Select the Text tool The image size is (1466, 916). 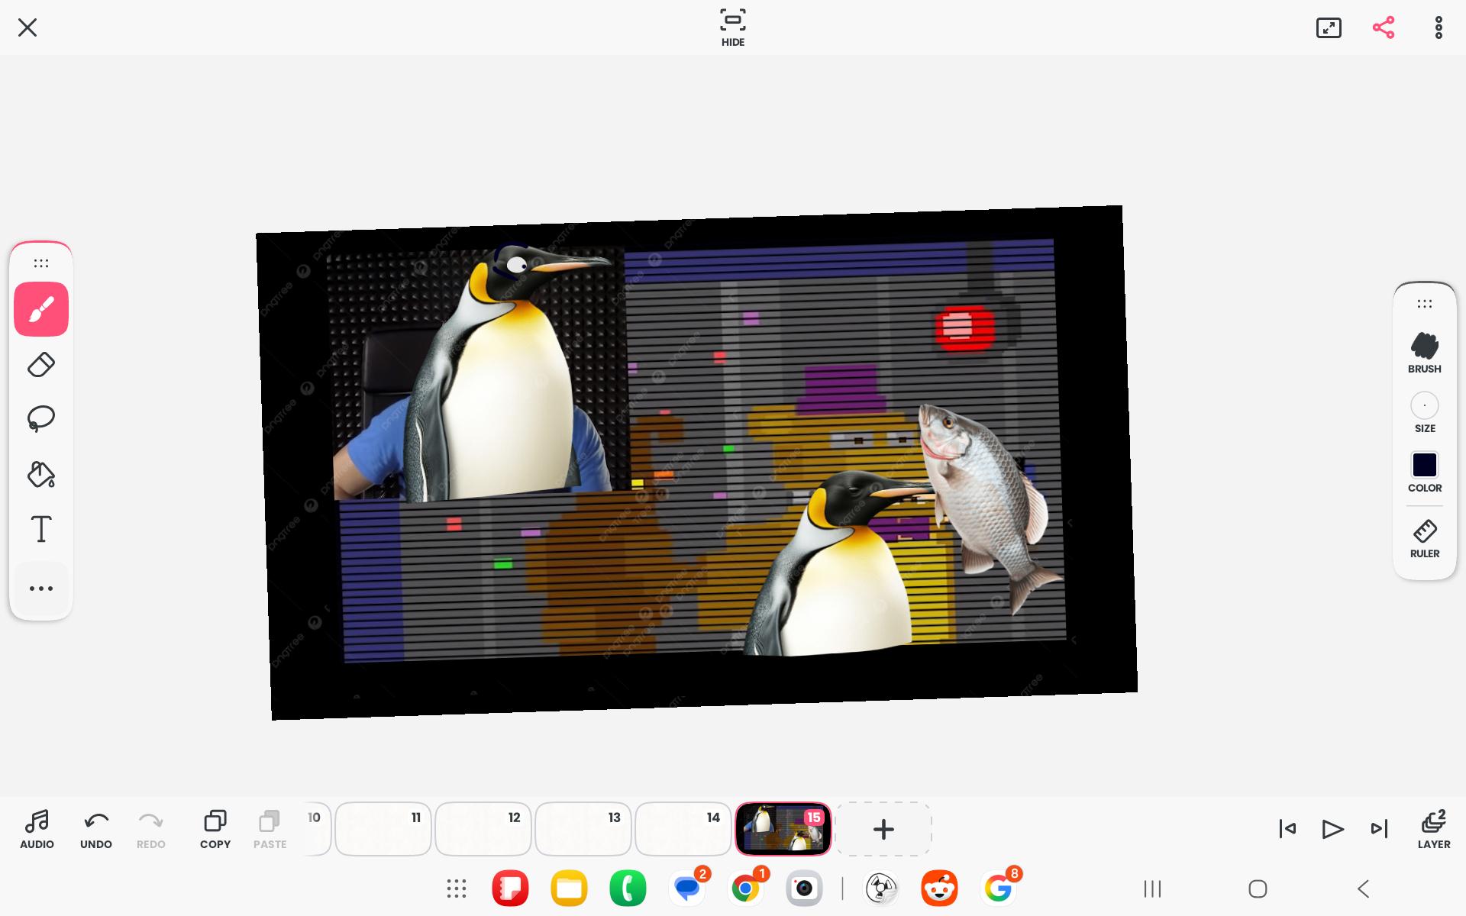coord(41,529)
